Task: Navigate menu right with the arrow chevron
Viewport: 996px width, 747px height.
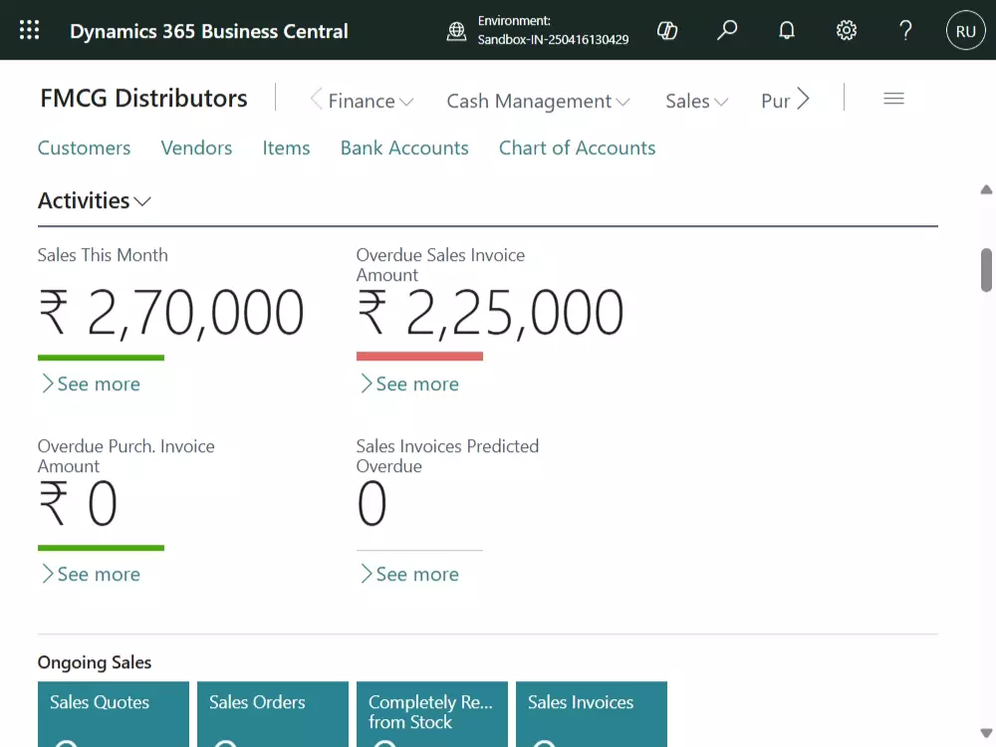Action: [x=804, y=99]
